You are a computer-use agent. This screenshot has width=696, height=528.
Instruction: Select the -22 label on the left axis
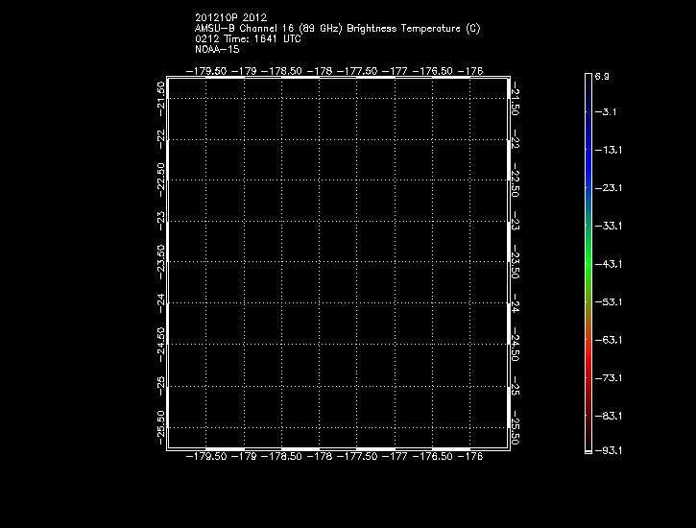[x=160, y=140]
